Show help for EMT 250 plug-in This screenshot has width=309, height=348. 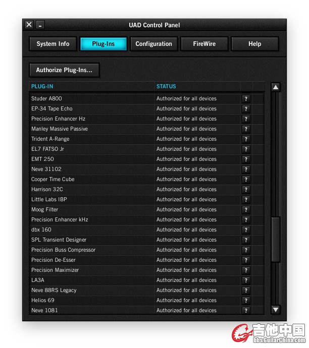pos(246,159)
